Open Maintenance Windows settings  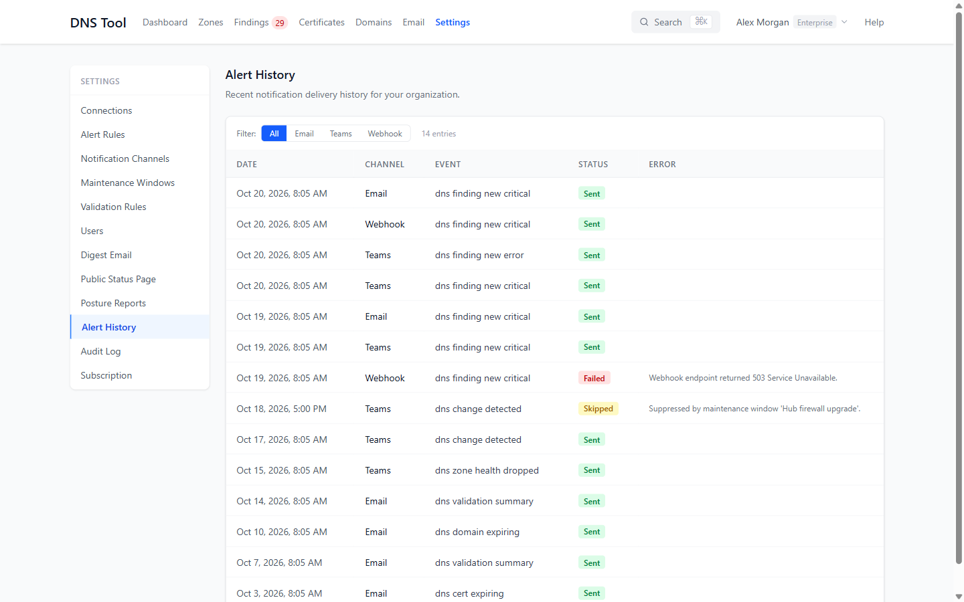(x=140, y=183)
